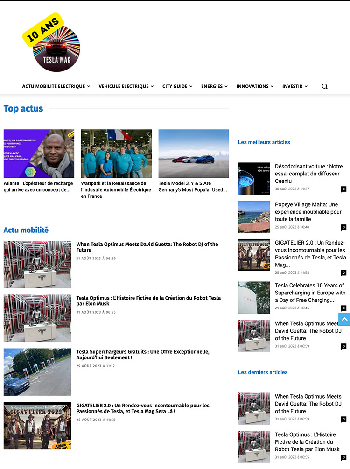Open comment count badge on Désodorisant voiture article
The height and width of the screenshot is (469, 350).
[344, 189]
